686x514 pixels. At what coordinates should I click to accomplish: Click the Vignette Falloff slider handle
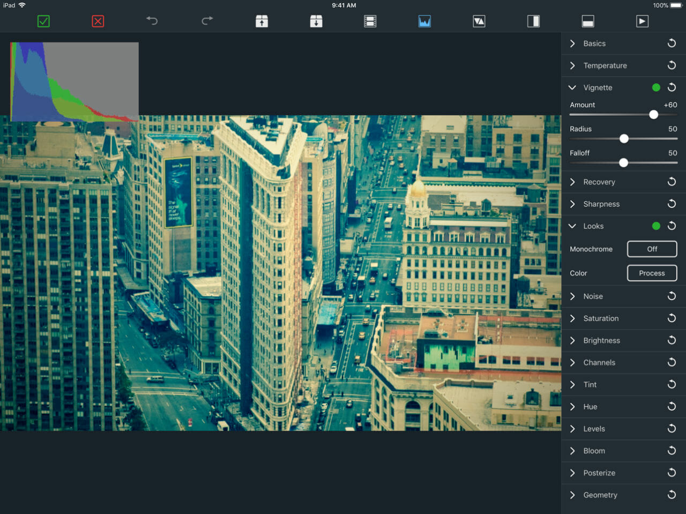pyautogui.click(x=623, y=162)
